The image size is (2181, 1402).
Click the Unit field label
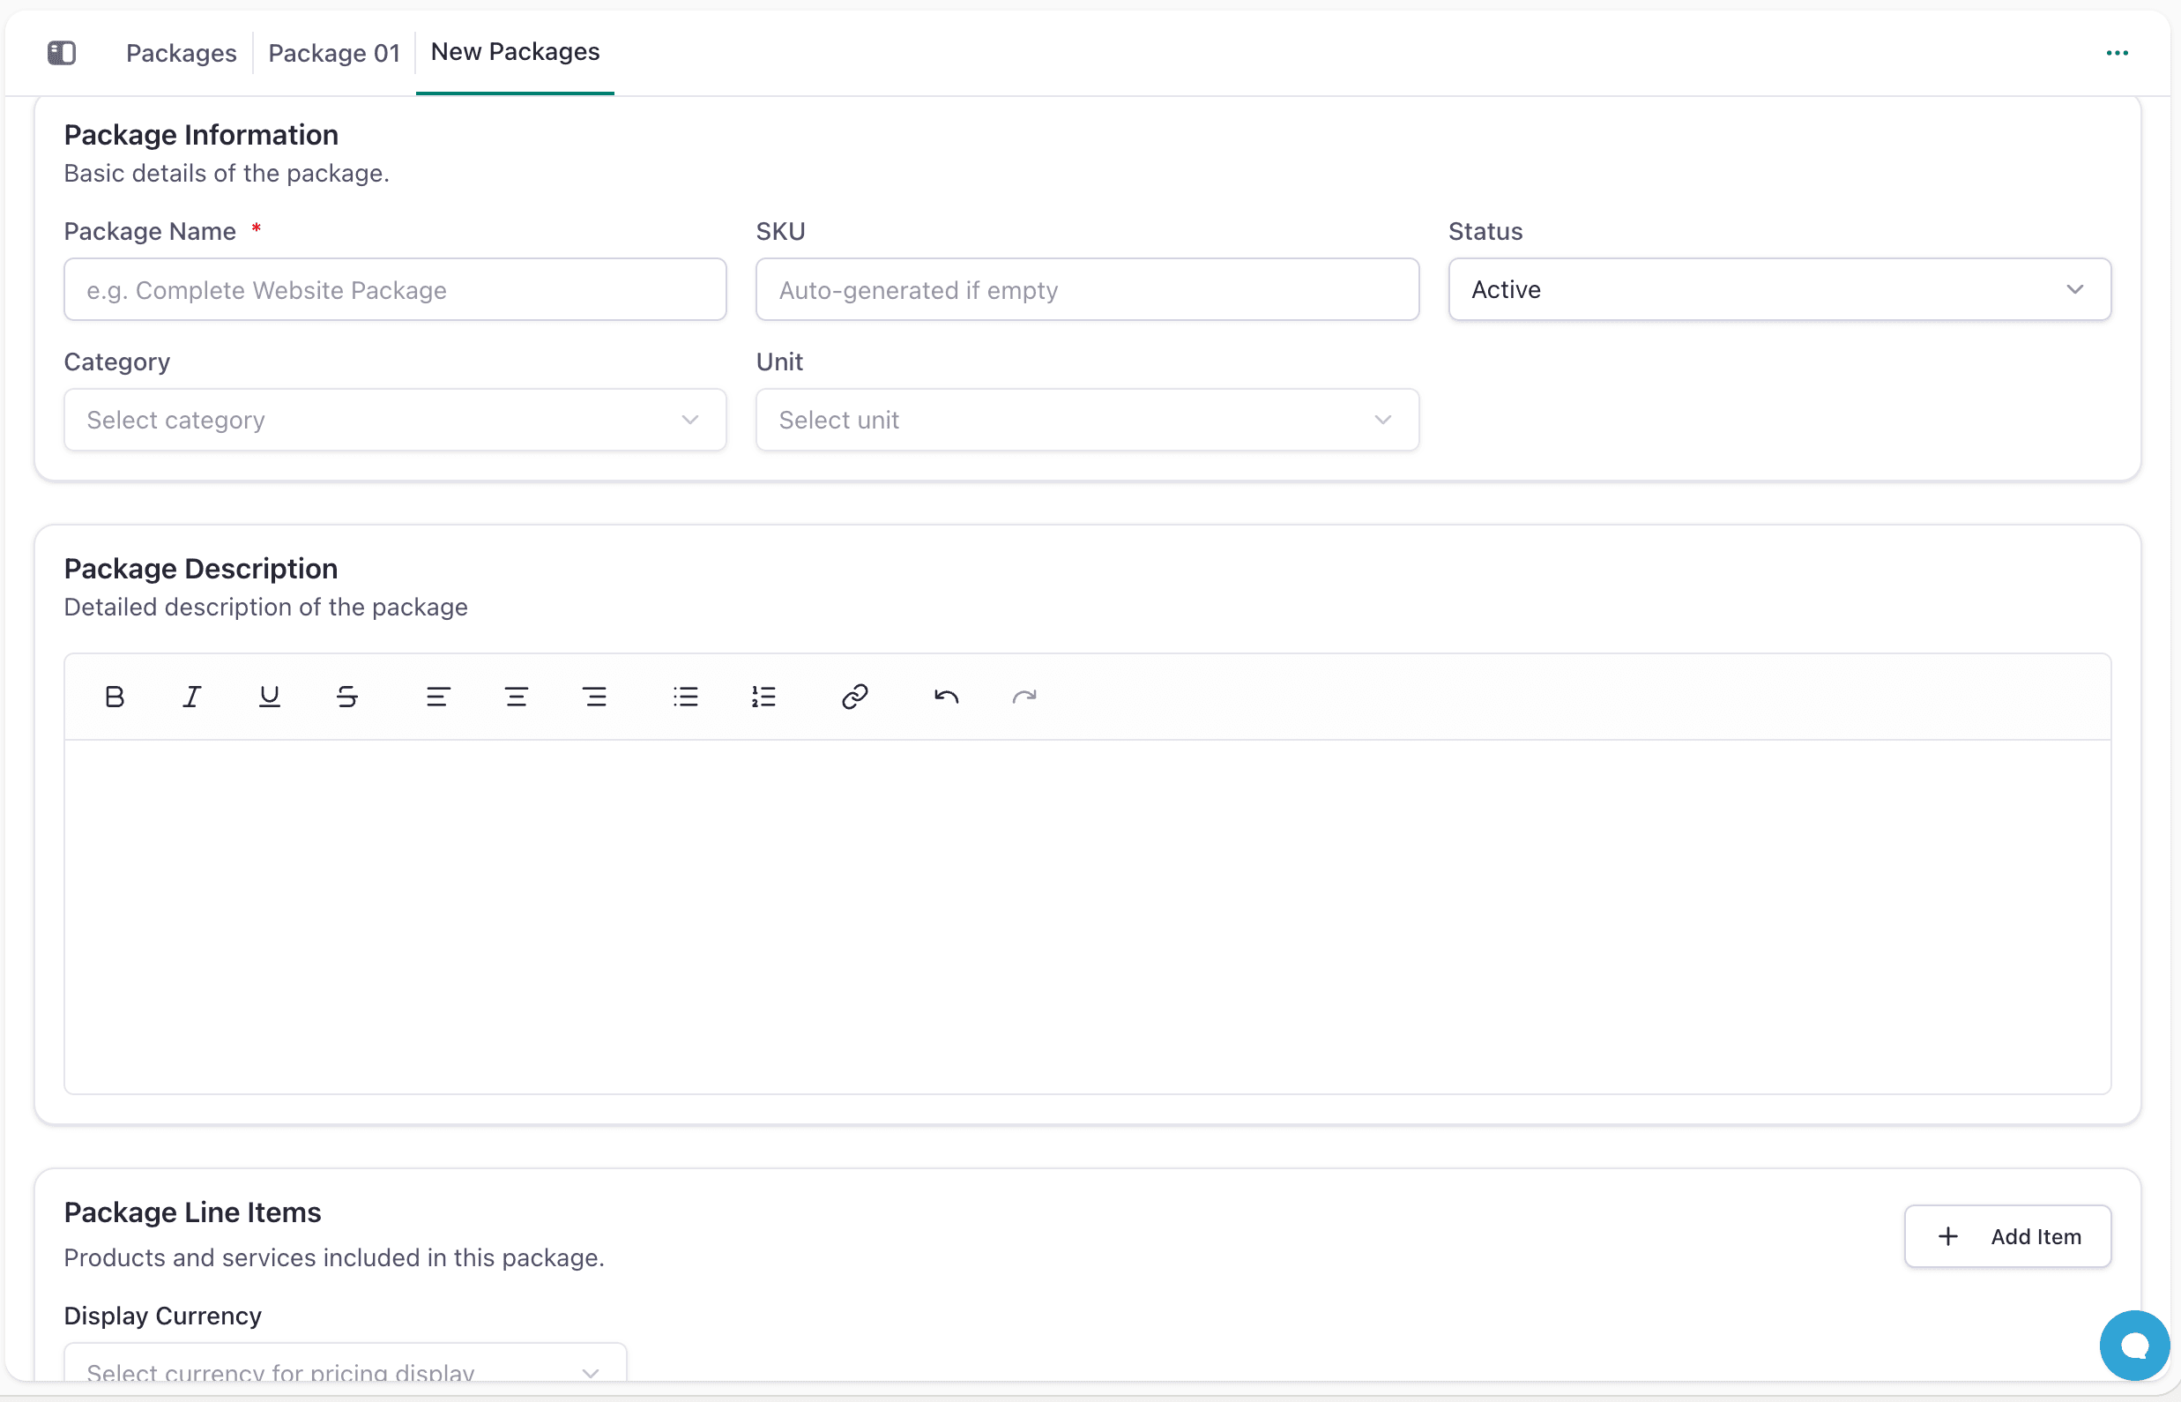(779, 362)
